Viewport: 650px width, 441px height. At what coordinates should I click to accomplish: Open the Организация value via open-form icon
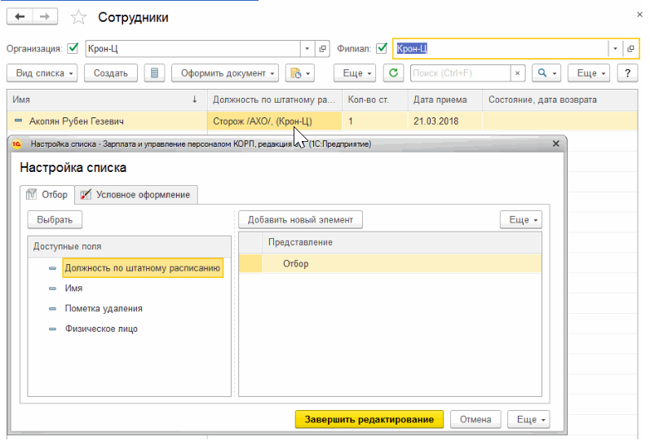coord(322,48)
